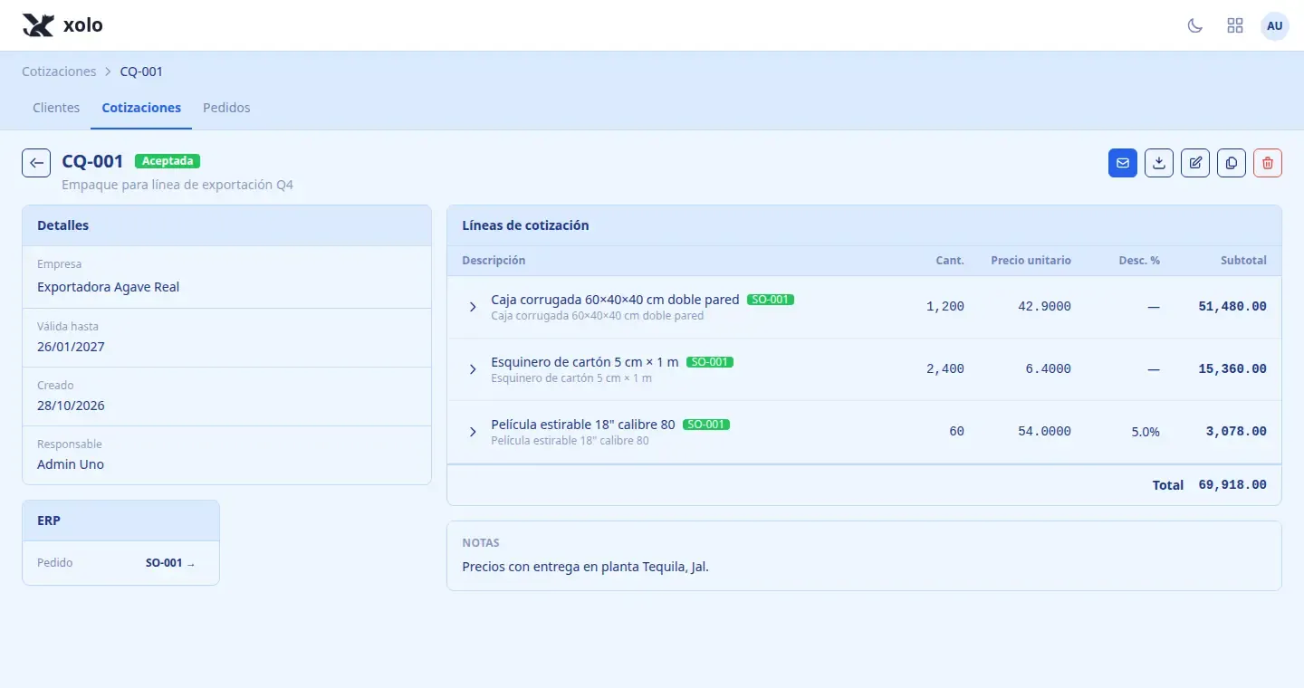
Task: Go back using the left arrow button
Action: 36,163
